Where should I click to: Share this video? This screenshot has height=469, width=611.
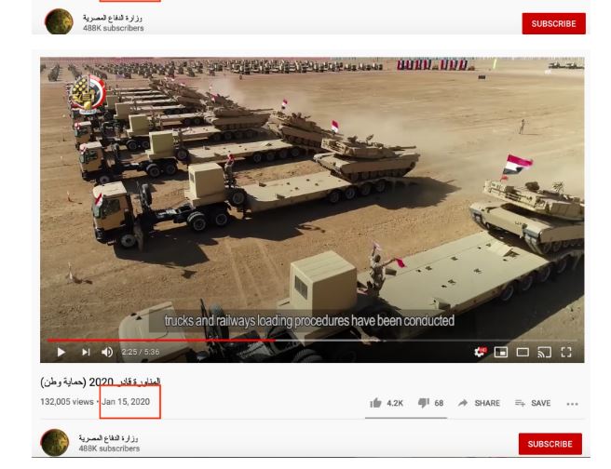[x=480, y=403]
